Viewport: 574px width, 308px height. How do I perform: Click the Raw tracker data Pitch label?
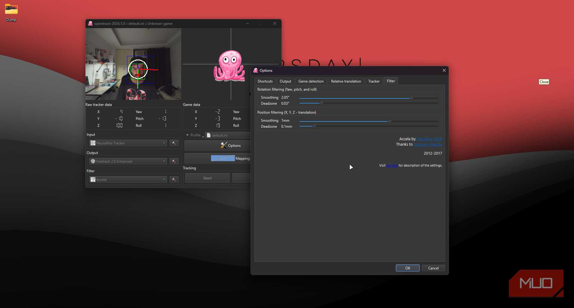[x=139, y=119]
